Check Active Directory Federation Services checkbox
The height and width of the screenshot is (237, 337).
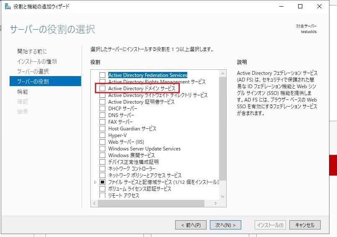point(102,75)
